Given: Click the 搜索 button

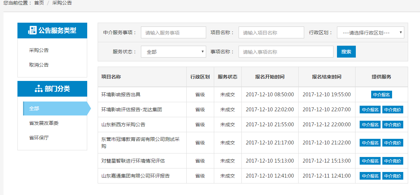Looking at the screenshot, I should [346, 52].
